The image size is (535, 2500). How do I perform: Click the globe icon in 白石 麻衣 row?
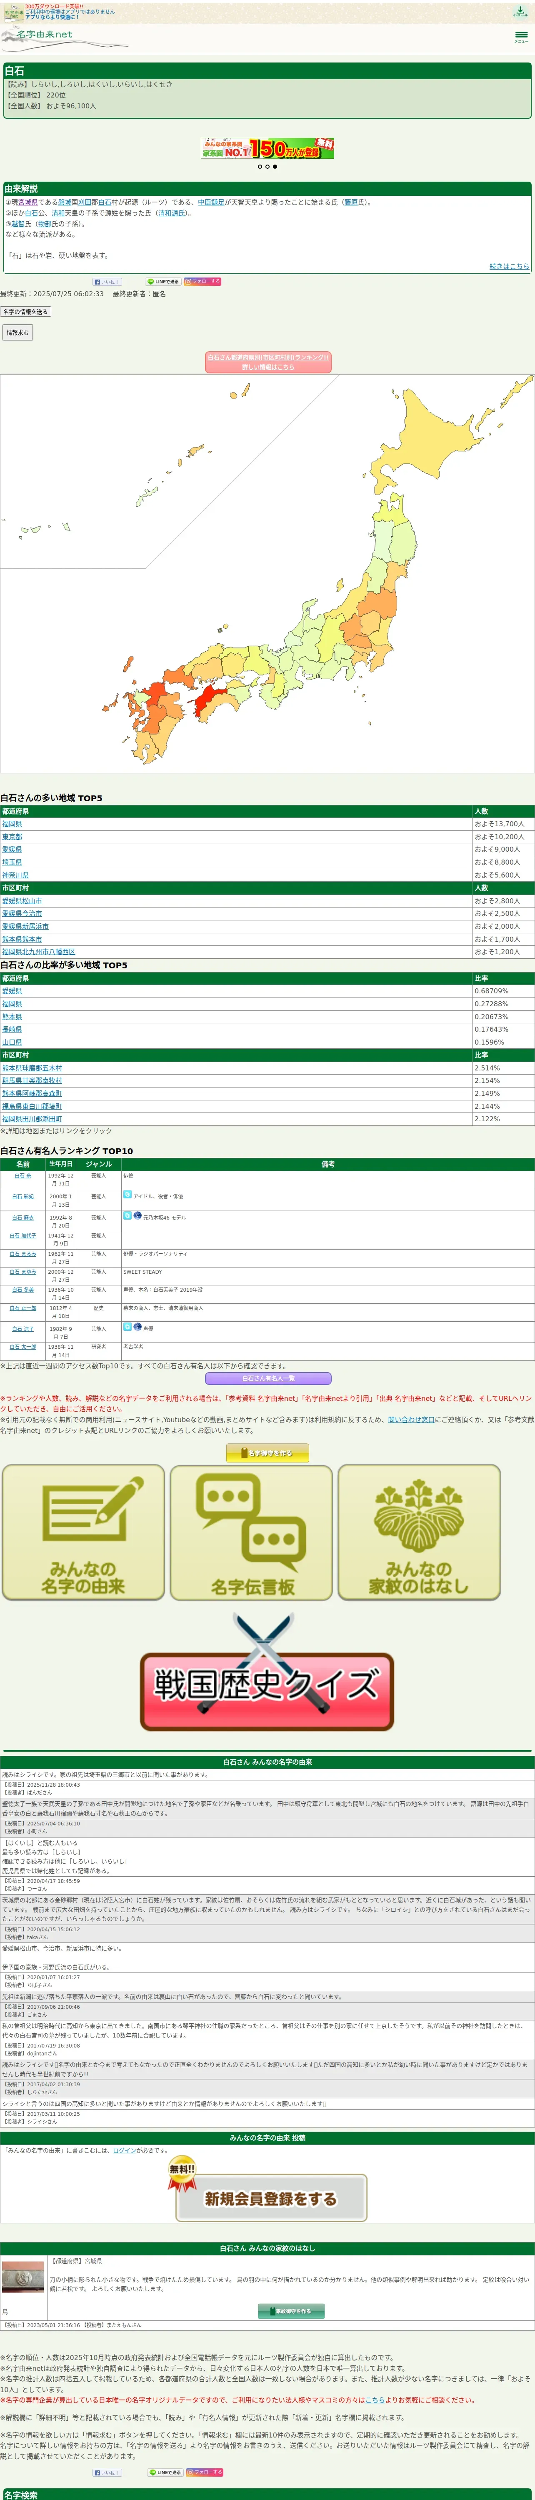pos(138,1215)
